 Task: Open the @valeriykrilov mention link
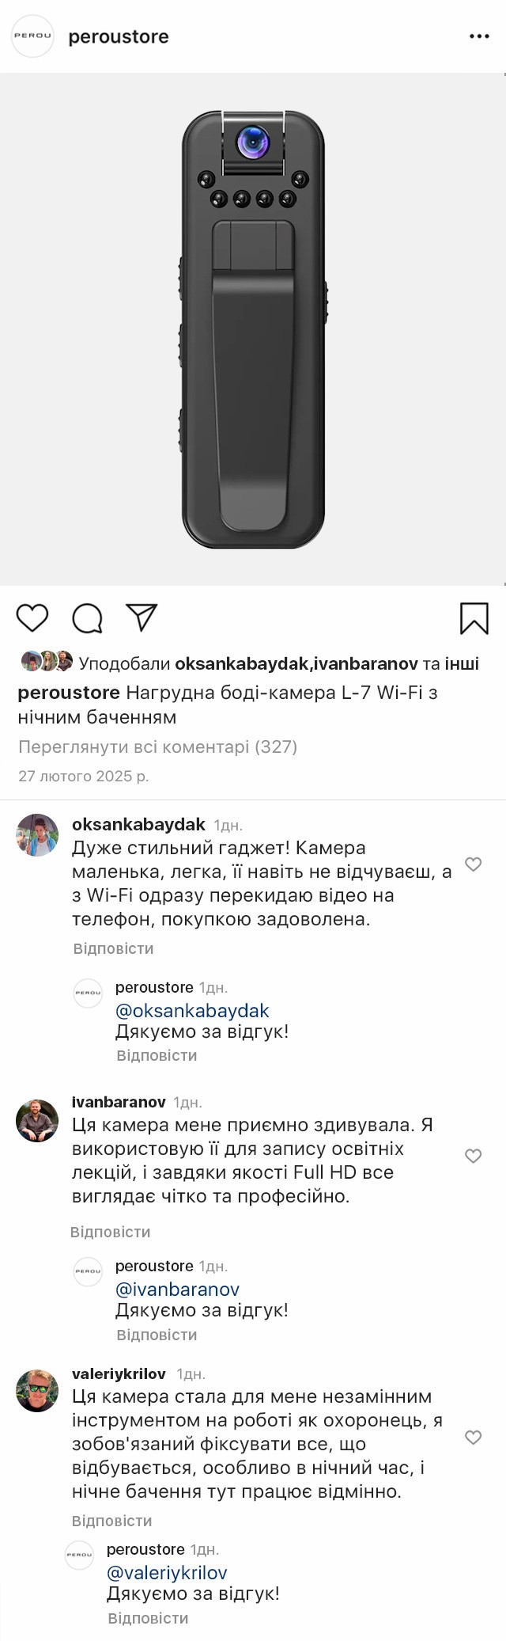coord(167,1573)
